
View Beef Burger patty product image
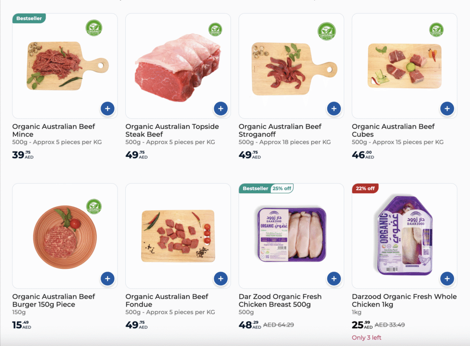(x=65, y=237)
